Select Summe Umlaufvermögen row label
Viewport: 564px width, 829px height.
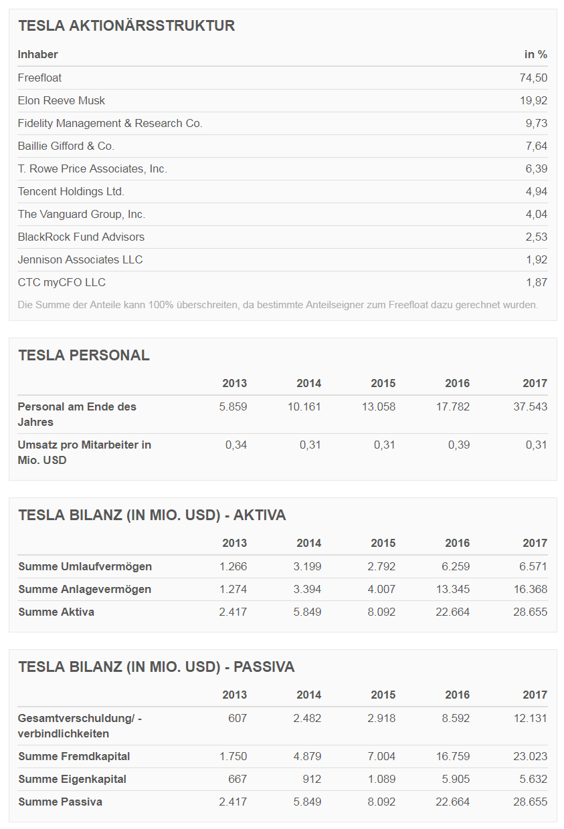[x=85, y=566]
